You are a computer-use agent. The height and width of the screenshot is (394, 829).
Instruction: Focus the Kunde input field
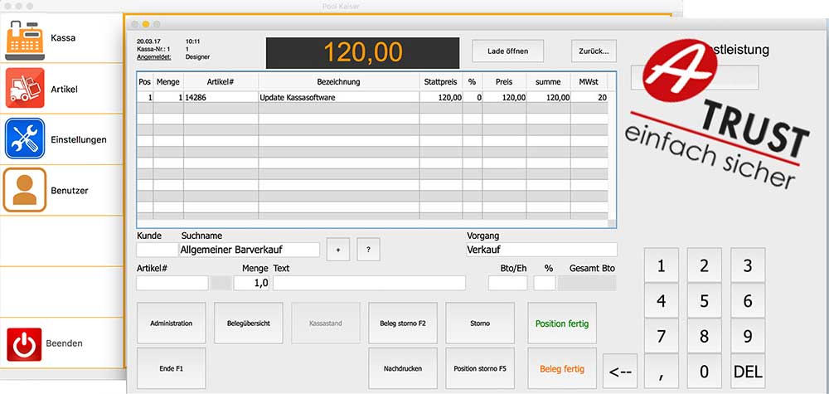click(157, 250)
